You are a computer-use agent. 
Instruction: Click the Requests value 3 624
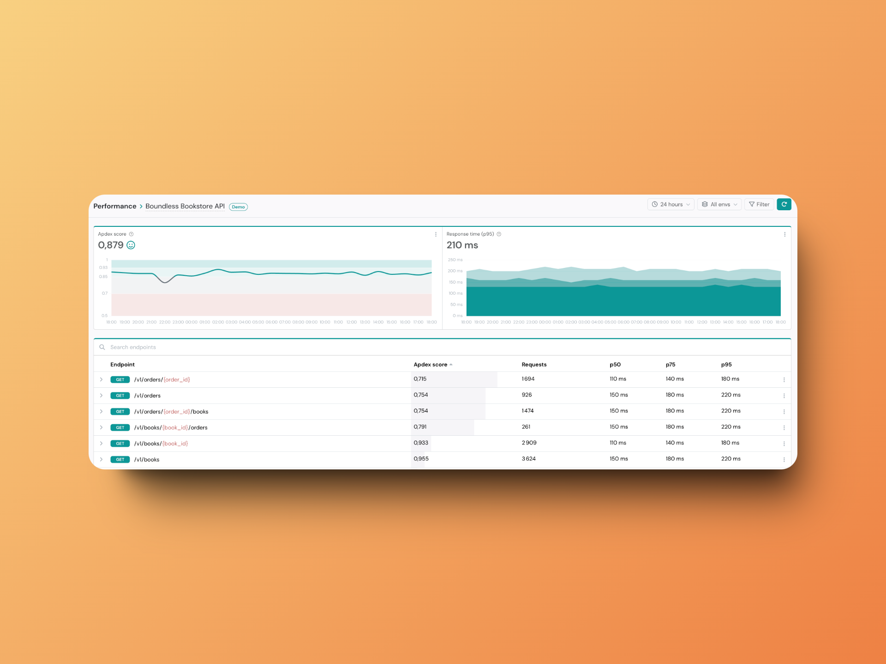[529, 459]
